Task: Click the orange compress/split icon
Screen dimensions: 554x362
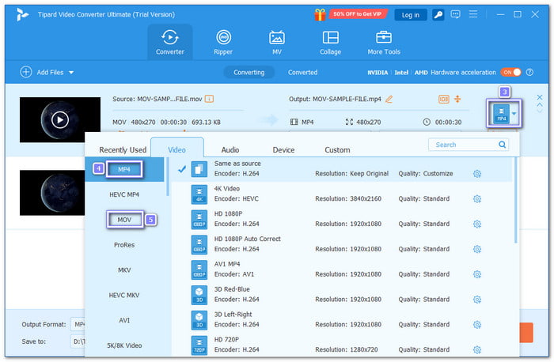Action: coord(457,99)
